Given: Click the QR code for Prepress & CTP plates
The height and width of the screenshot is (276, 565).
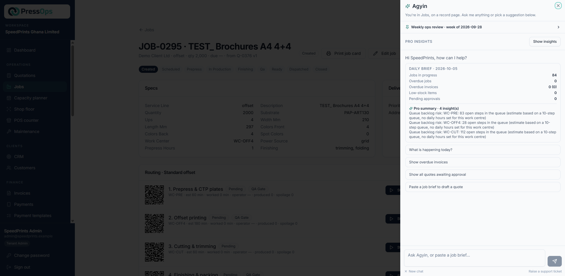Looking at the screenshot, I should (154, 195).
